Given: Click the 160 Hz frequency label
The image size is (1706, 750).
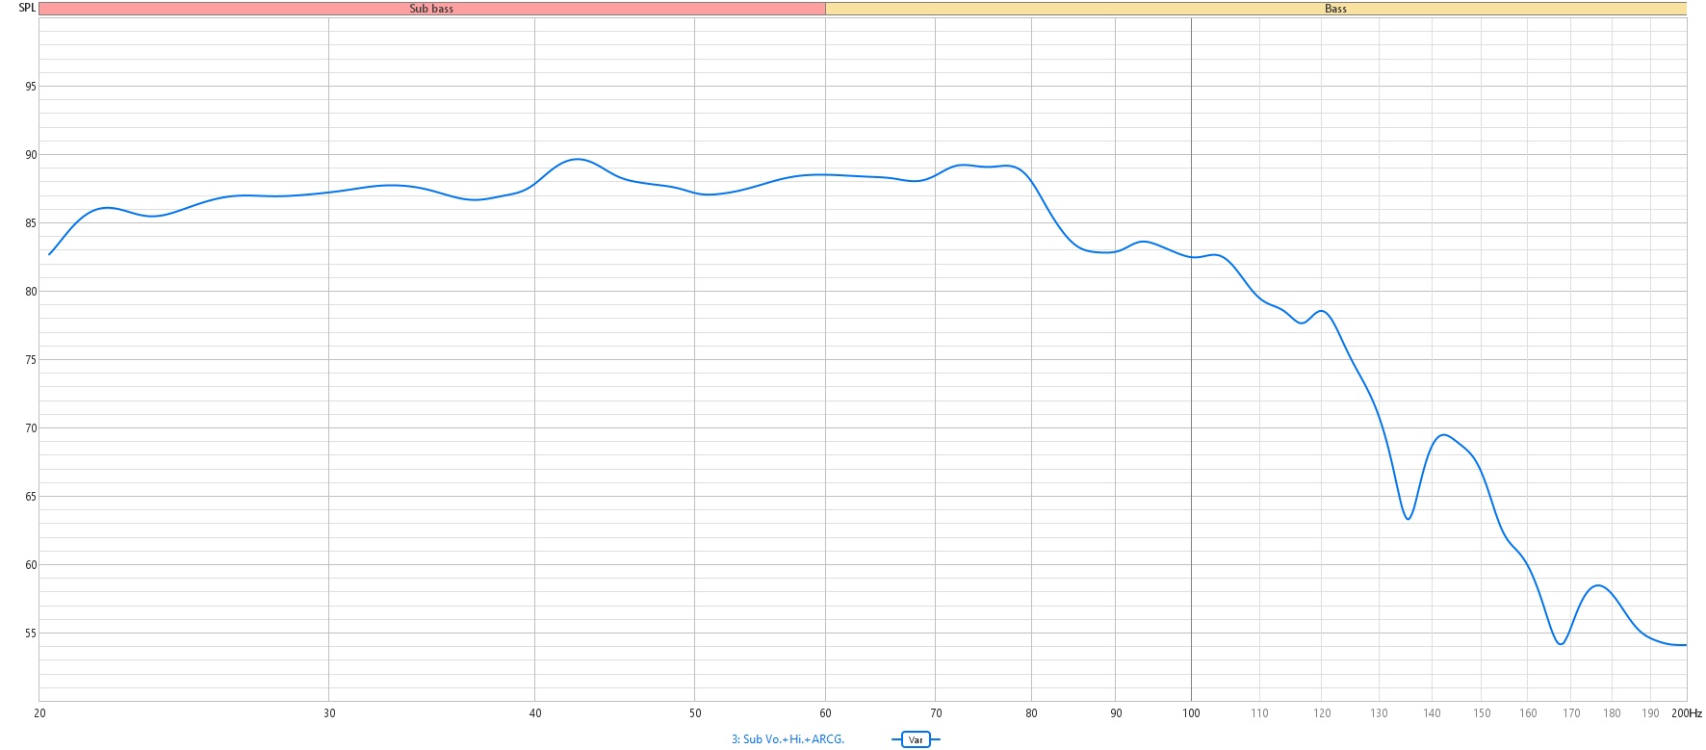Looking at the screenshot, I should click(1528, 713).
